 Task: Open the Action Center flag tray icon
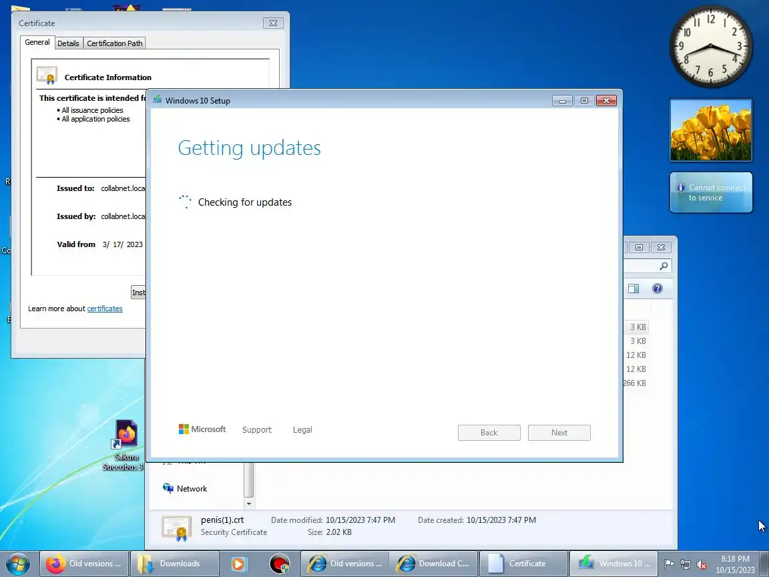[669, 564]
